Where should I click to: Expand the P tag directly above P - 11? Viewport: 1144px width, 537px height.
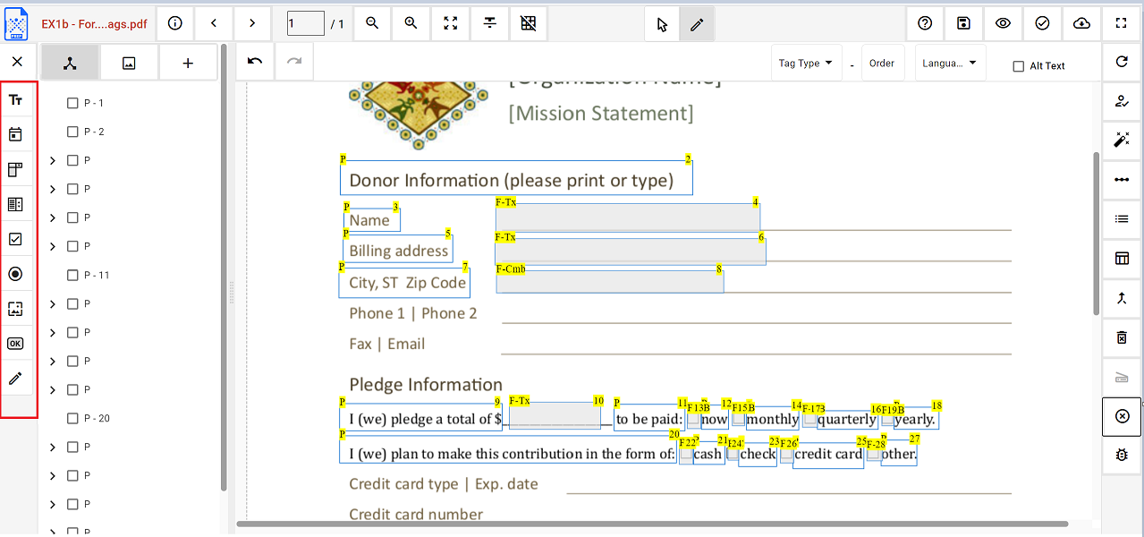pos(53,246)
